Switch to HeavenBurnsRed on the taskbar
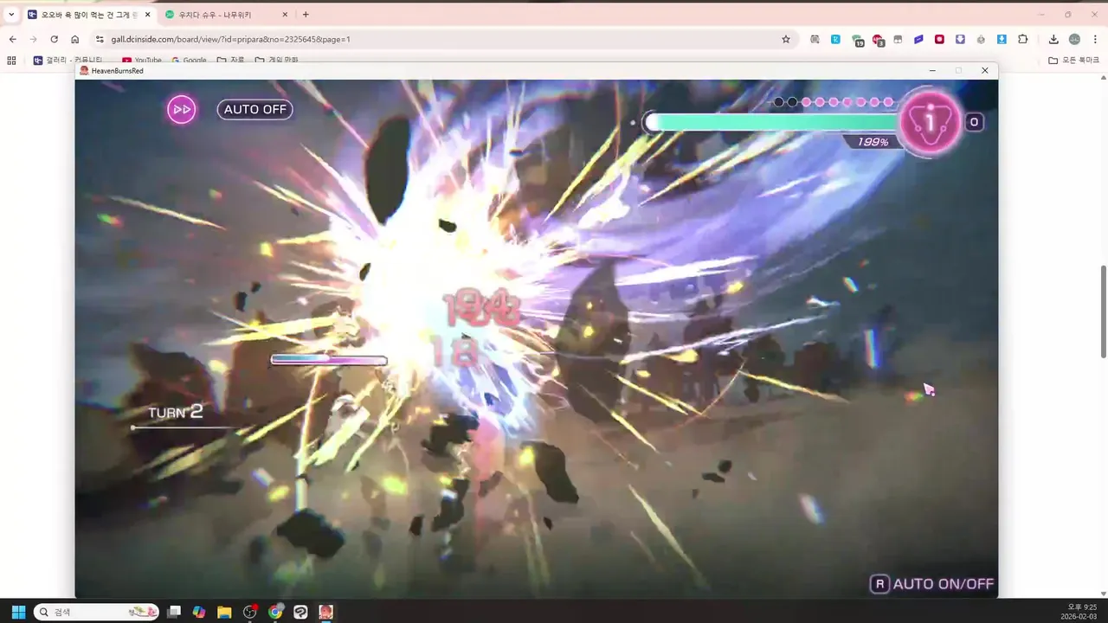This screenshot has height=623, width=1108. pyautogui.click(x=325, y=612)
